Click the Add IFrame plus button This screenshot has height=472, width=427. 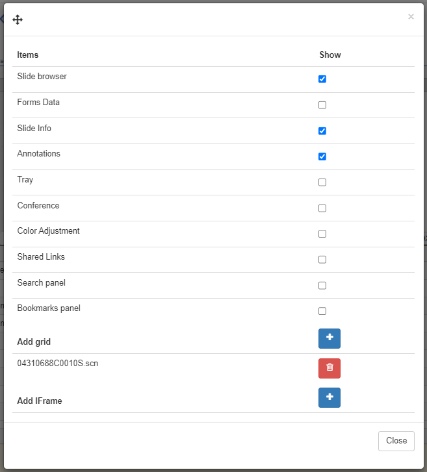coord(329,397)
